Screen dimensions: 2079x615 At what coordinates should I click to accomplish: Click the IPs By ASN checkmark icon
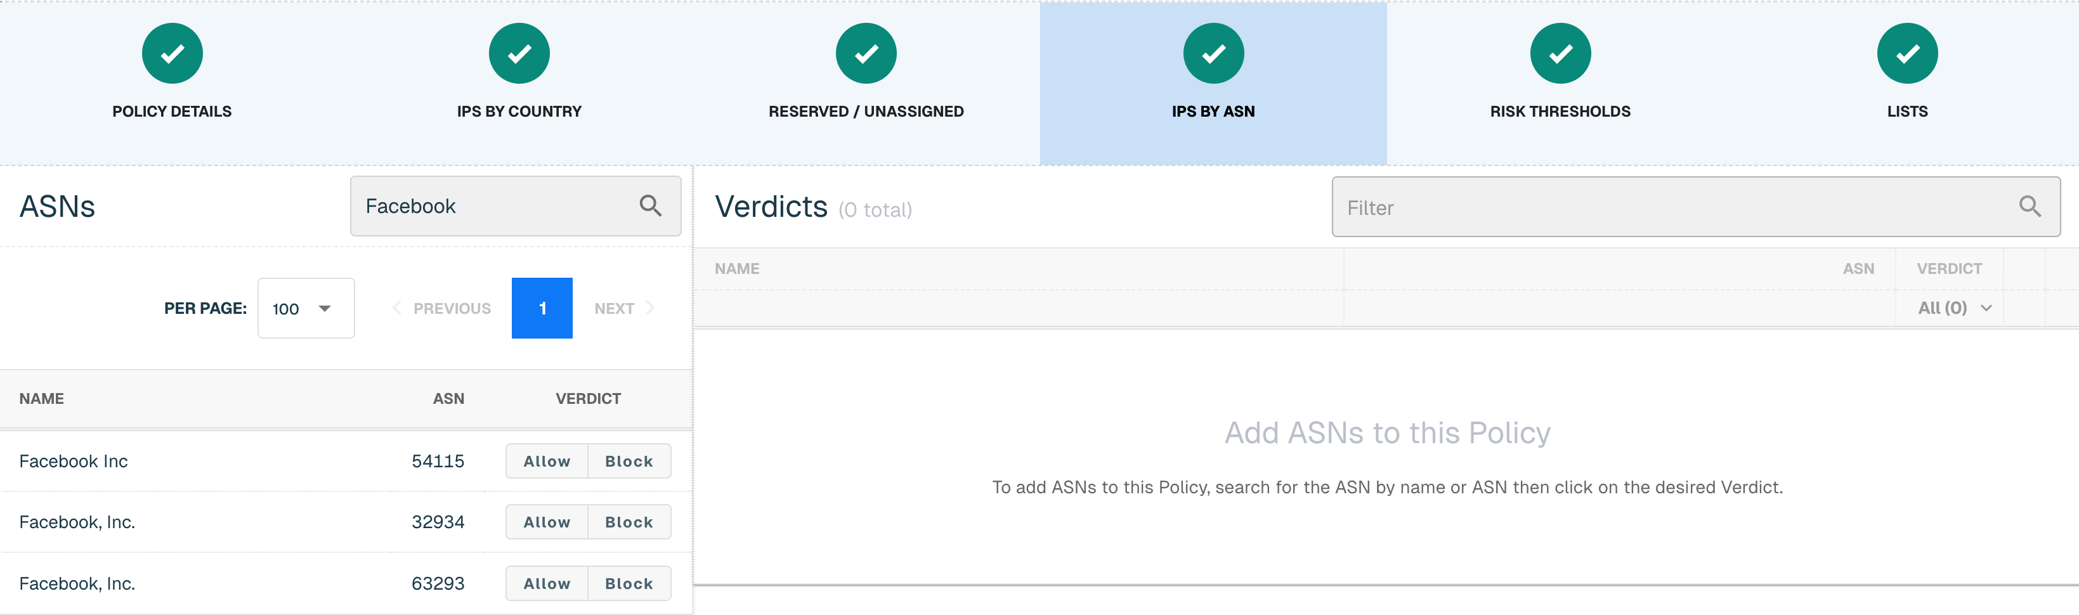(x=1213, y=53)
